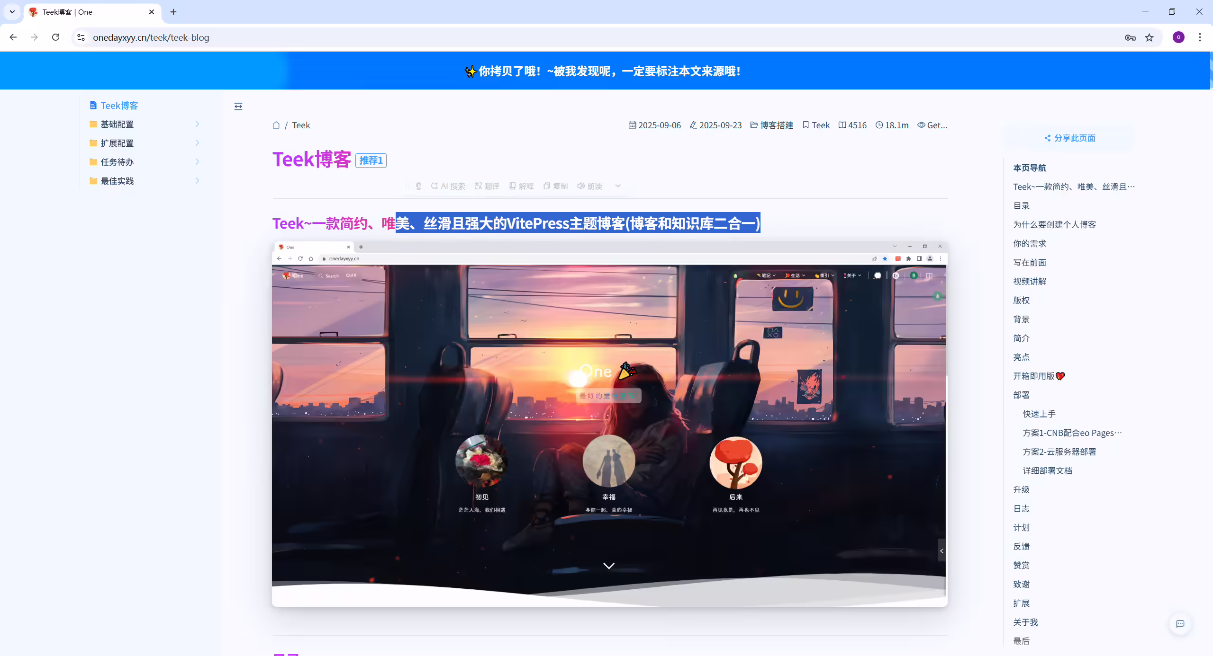The image size is (1213, 656).
Task: Jump to 开箱即用版 section
Action: (x=1039, y=376)
